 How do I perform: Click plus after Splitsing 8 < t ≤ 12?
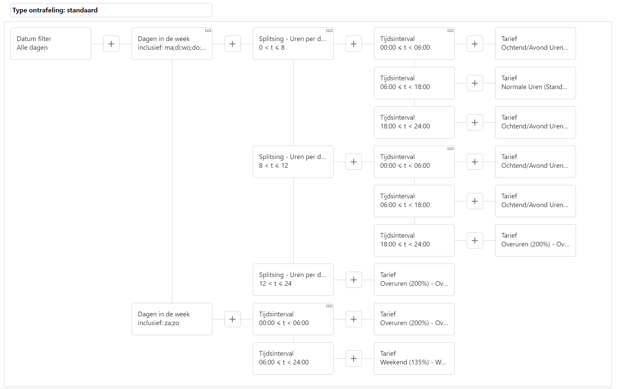tap(354, 162)
